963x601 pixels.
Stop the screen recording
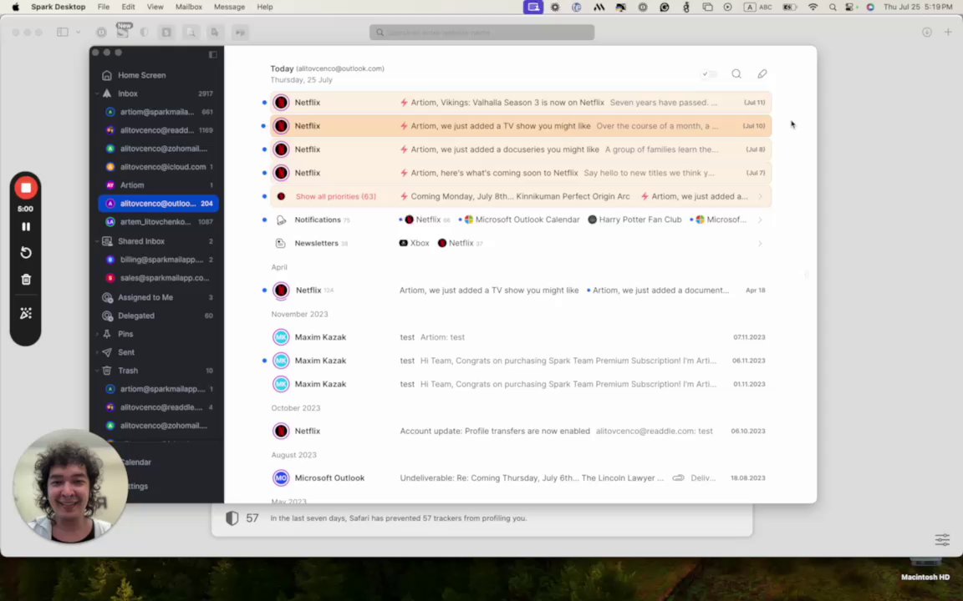pyautogui.click(x=26, y=189)
